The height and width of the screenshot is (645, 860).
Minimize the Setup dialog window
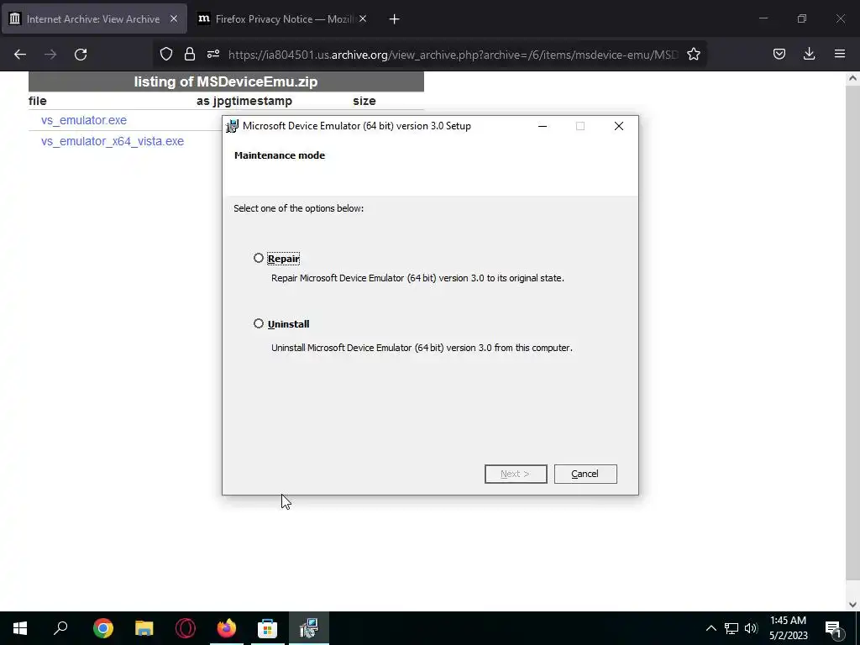click(x=543, y=126)
